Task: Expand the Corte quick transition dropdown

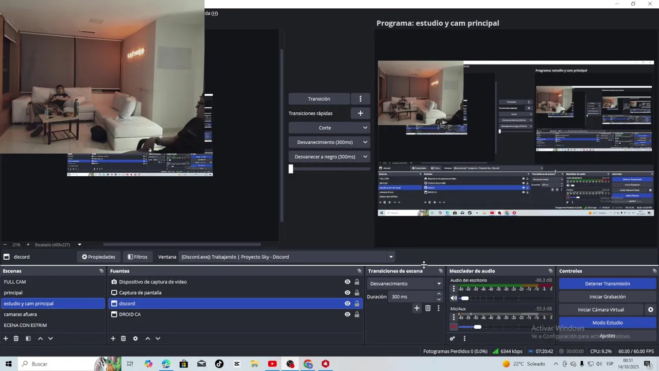Action: click(x=365, y=128)
